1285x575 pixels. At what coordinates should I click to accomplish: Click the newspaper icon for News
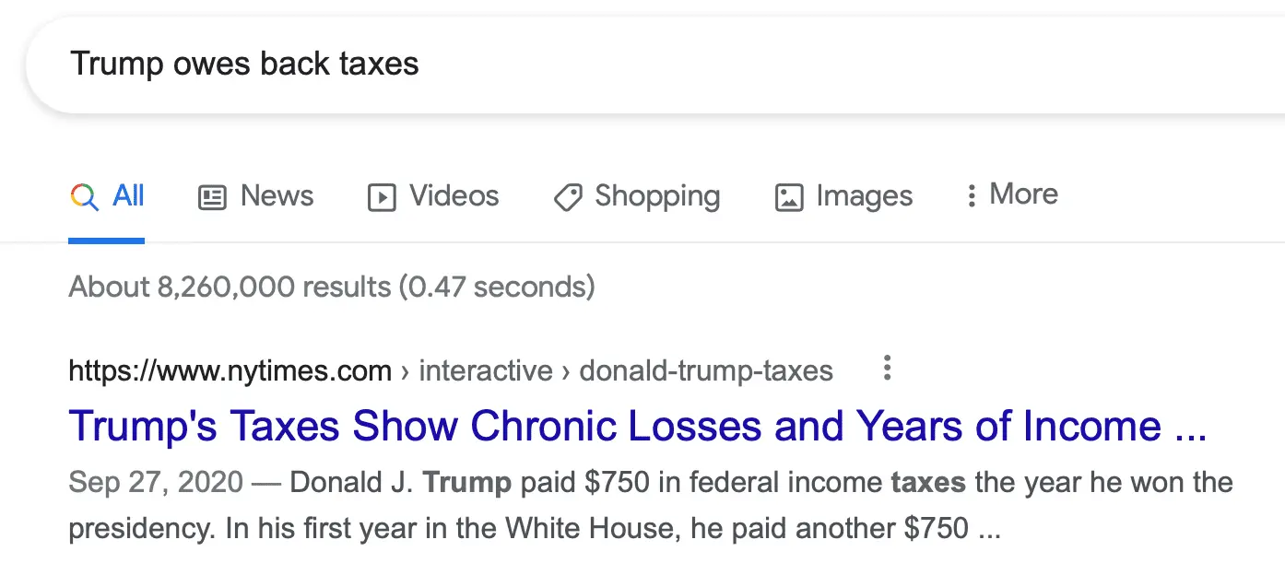coord(213,197)
